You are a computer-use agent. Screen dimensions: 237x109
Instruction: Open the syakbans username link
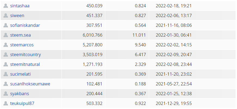(20, 94)
